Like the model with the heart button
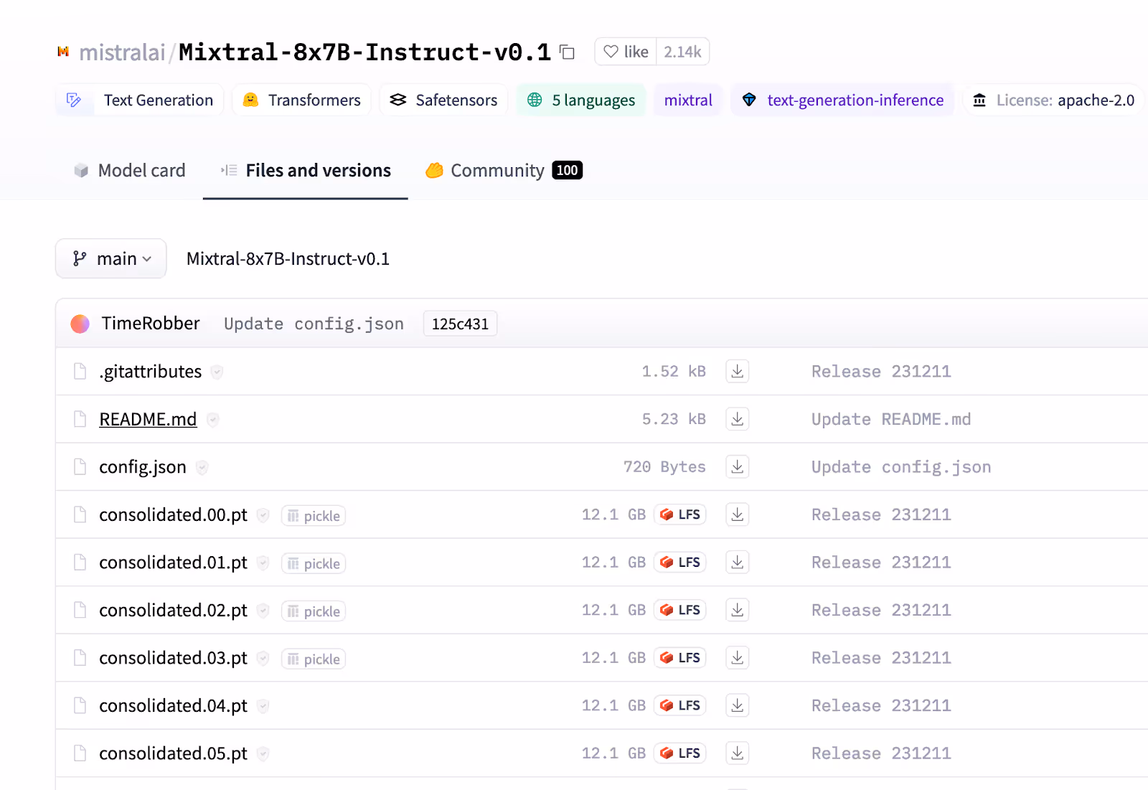Screen dimensions: 1148x790 tap(626, 52)
